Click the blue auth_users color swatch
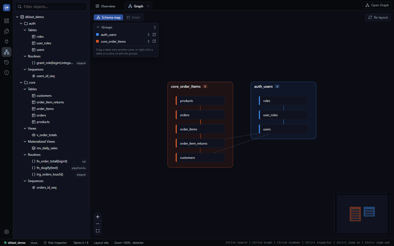 97,34
